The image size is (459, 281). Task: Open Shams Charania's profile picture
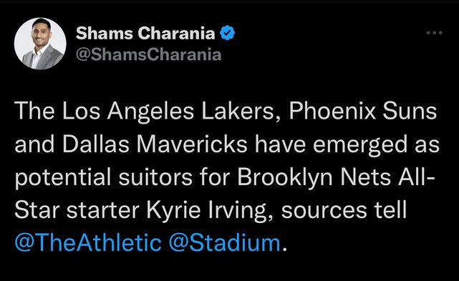[40, 44]
